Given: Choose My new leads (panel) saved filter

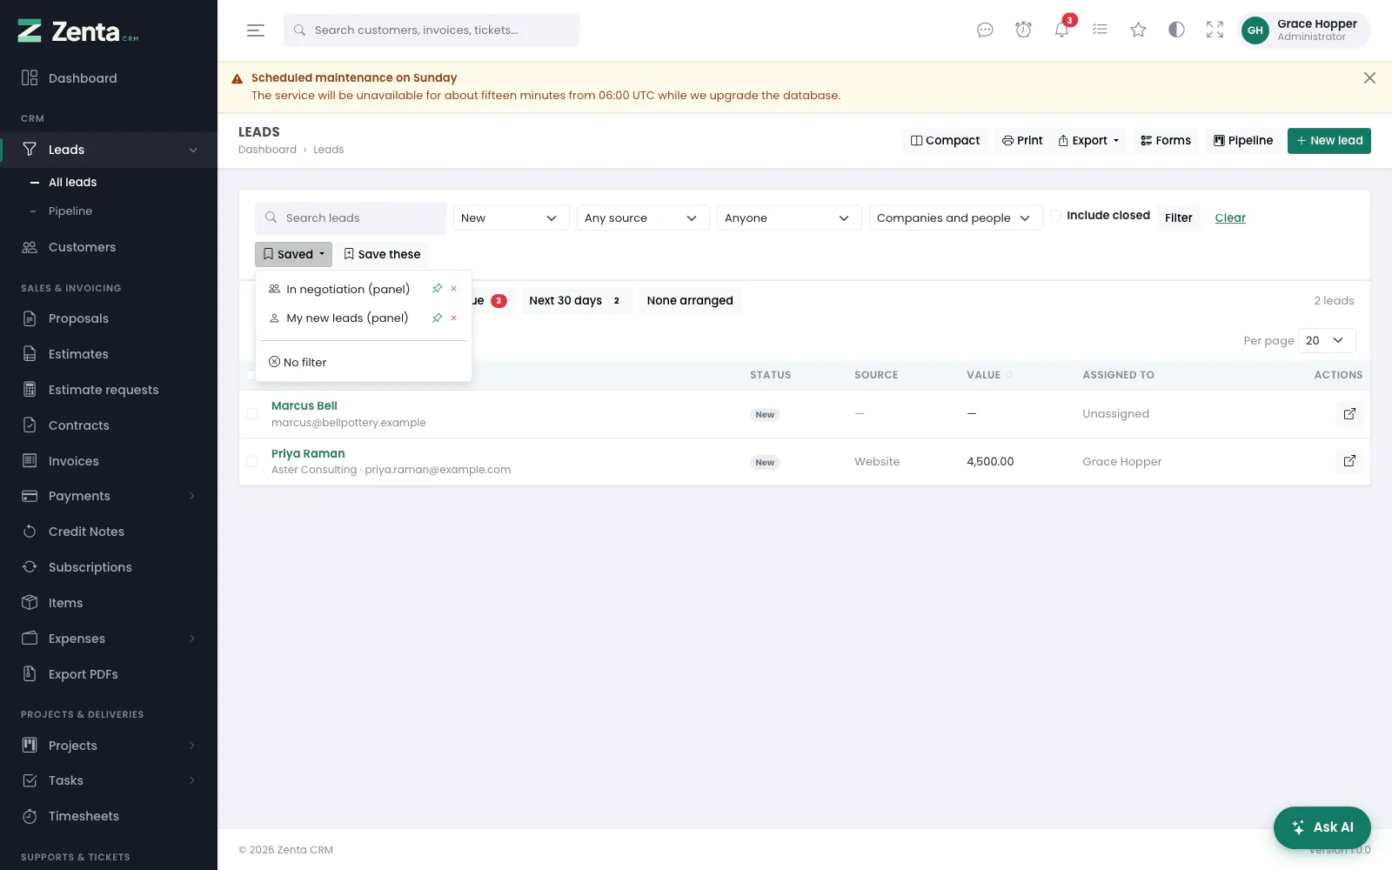Looking at the screenshot, I should tap(347, 318).
